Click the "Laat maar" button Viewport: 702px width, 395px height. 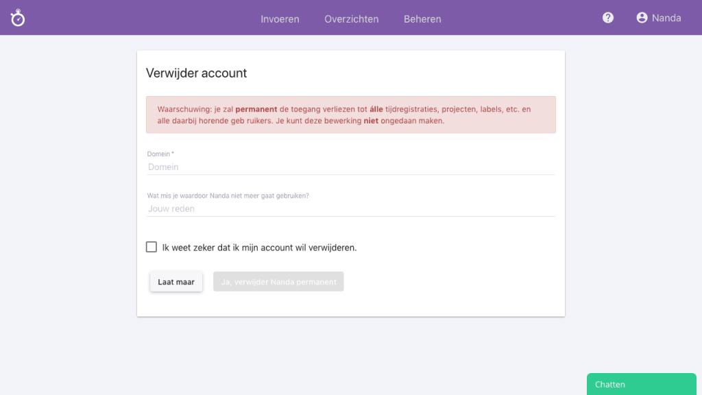coord(175,281)
